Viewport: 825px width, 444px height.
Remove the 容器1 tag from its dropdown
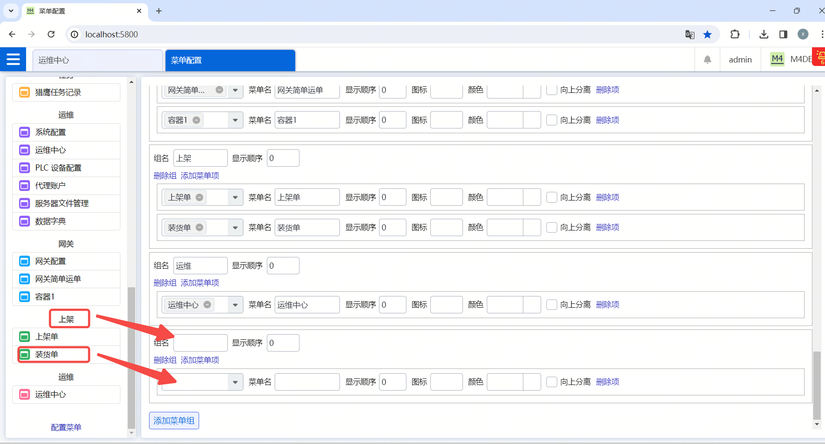tap(196, 120)
